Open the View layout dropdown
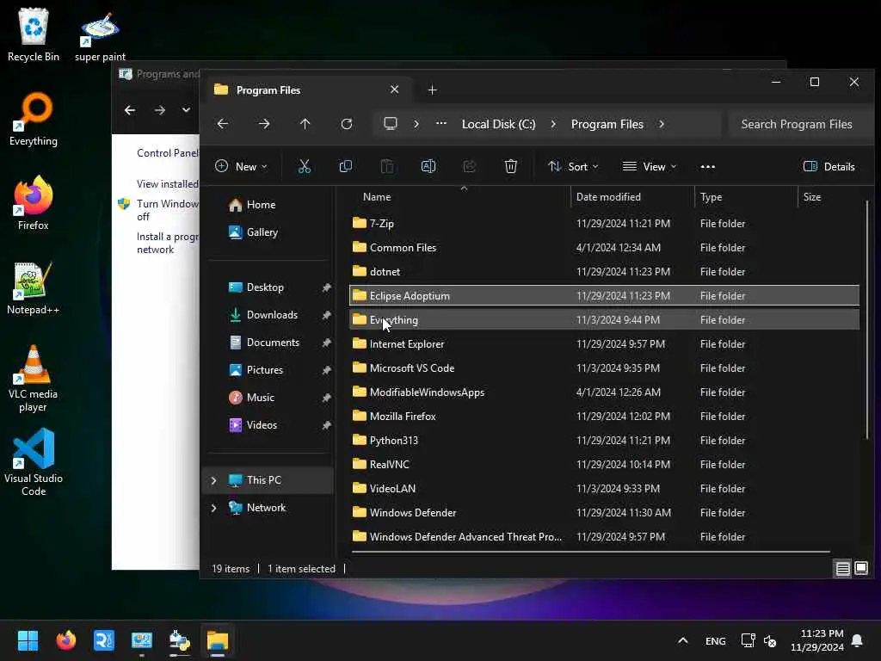The image size is (881, 661). (650, 166)
